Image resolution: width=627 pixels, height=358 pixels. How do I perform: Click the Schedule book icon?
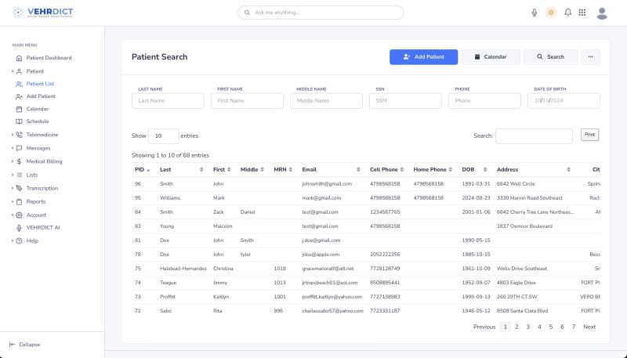click(19, 121)
